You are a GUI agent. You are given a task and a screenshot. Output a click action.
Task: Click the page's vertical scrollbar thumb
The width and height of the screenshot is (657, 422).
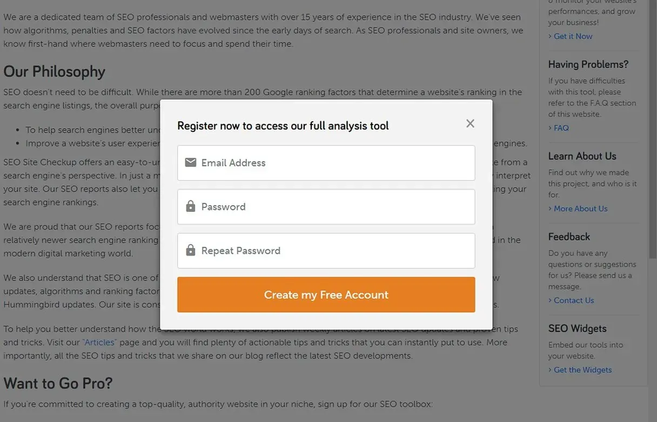[653, 130]
